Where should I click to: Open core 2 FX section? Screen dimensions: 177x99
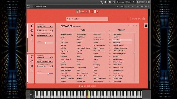point(32,70)
